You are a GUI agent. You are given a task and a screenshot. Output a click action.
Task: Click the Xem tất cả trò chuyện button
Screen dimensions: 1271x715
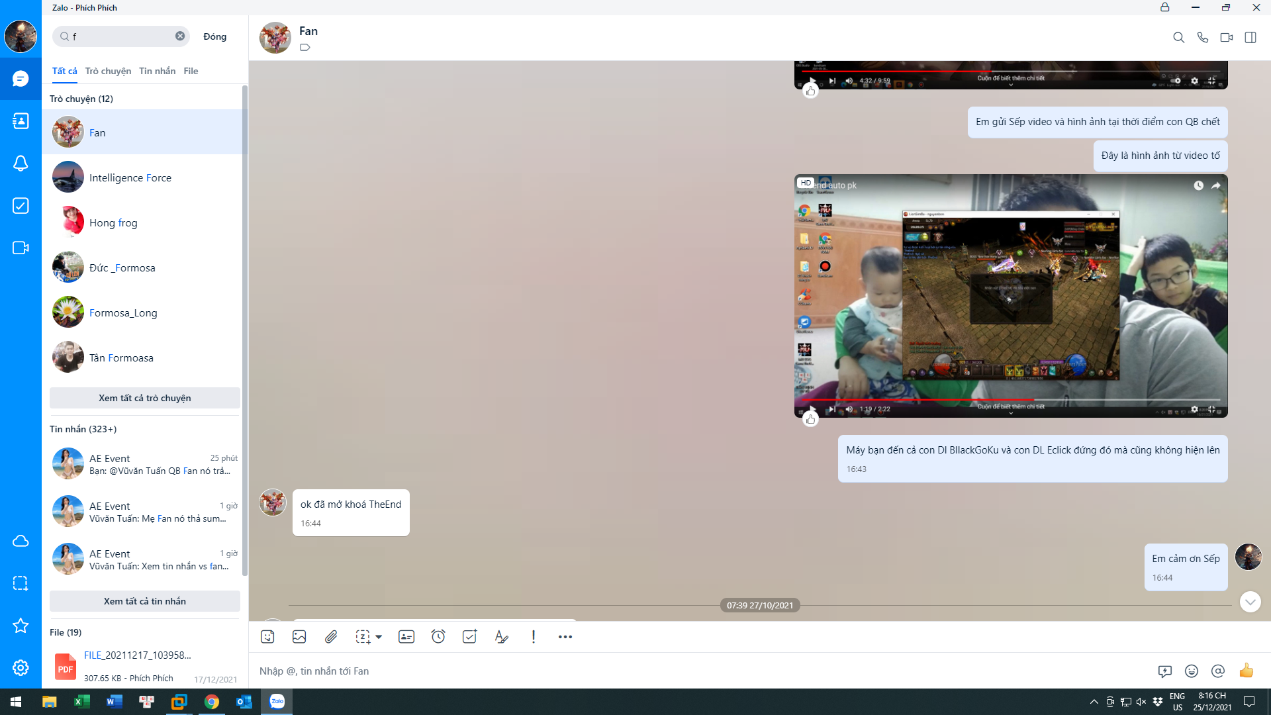[144, 398]
